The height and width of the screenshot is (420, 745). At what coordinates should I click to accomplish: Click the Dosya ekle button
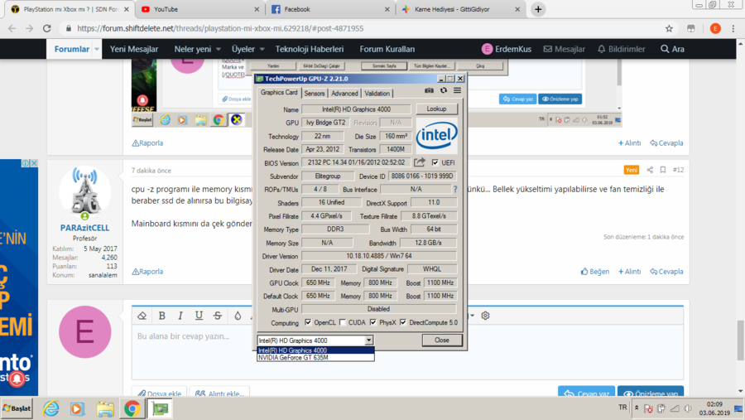[160, 393]
